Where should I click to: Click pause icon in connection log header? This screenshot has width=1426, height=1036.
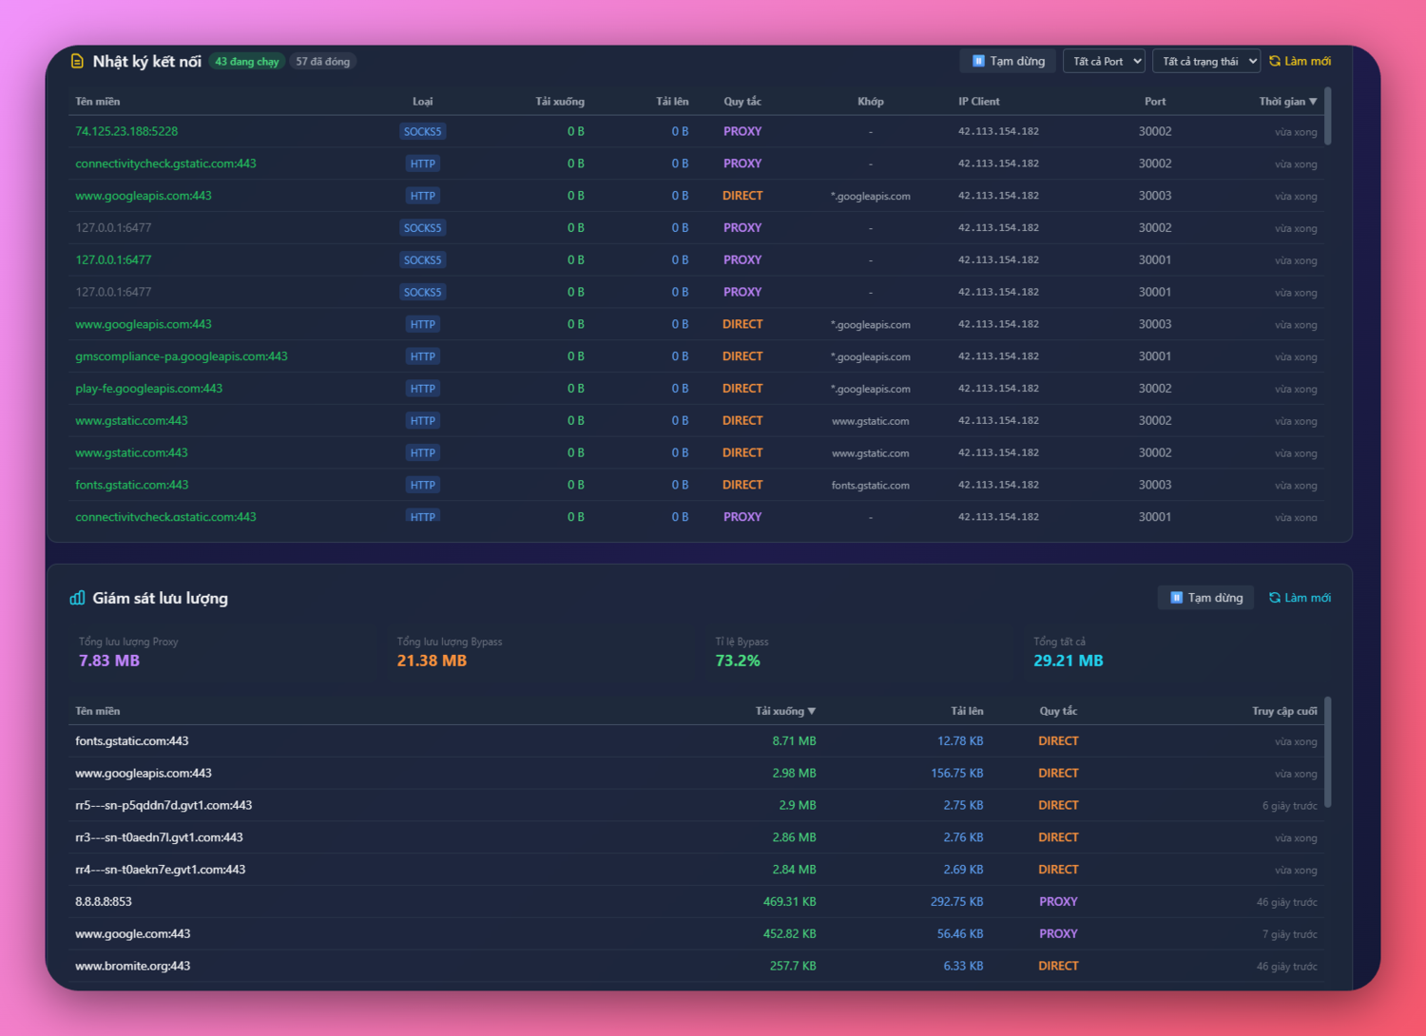[978, 62]
